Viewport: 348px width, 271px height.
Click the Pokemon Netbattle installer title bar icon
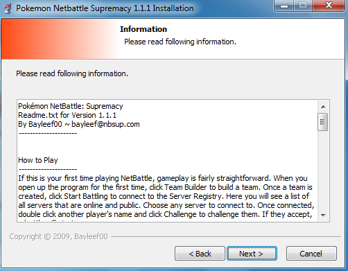point(8,8)
